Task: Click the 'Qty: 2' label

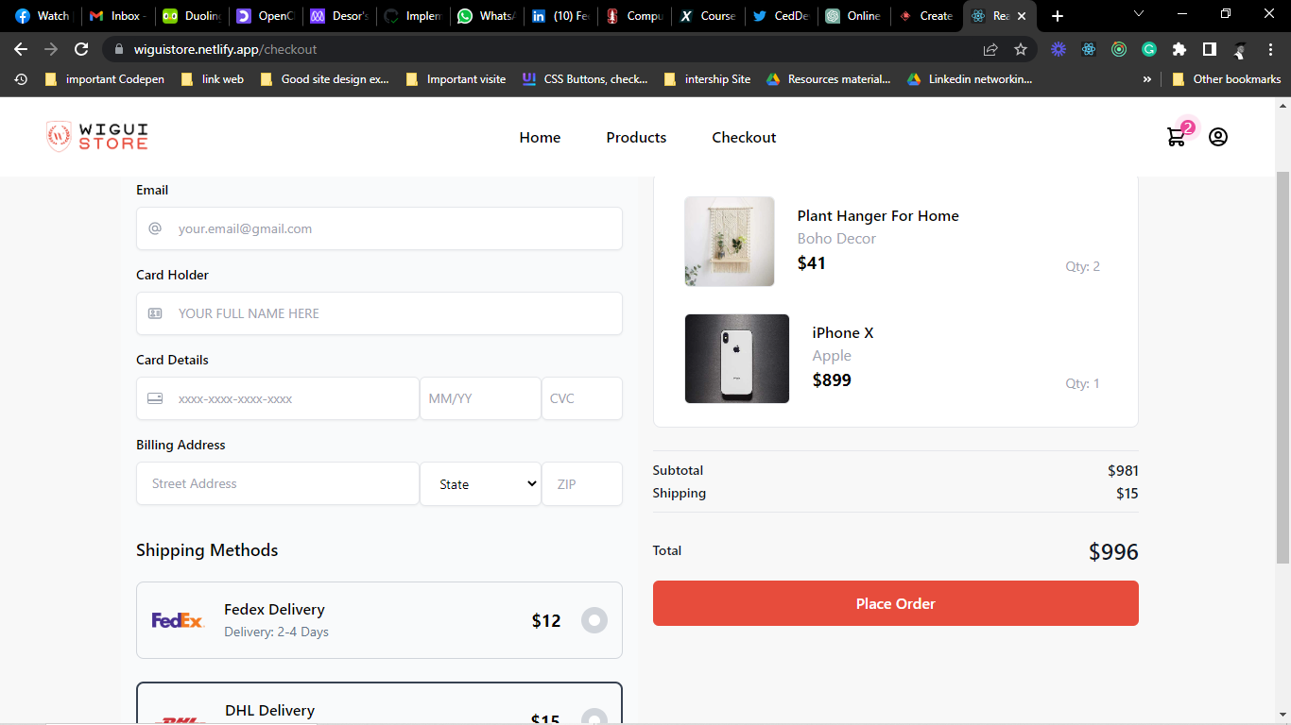Action: click(1082, 266)
